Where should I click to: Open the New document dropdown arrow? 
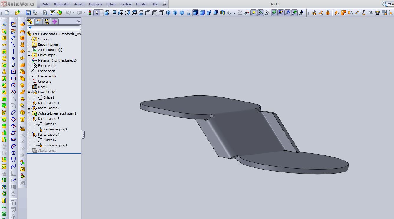click(x=12, y=13)
